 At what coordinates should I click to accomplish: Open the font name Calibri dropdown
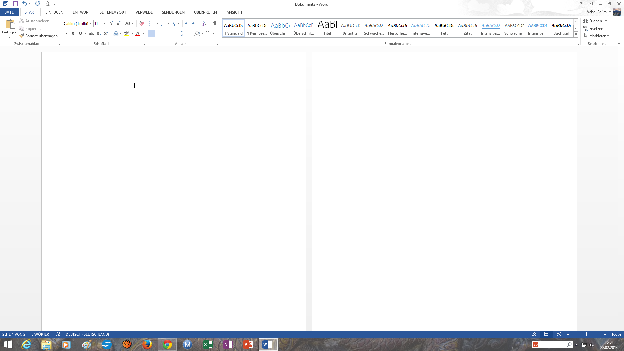91,24
